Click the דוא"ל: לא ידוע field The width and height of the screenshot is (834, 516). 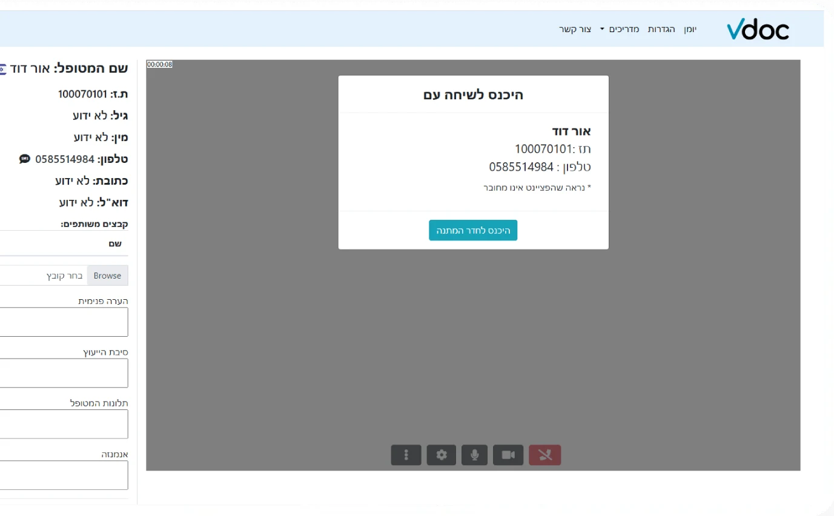click(93, 202)
